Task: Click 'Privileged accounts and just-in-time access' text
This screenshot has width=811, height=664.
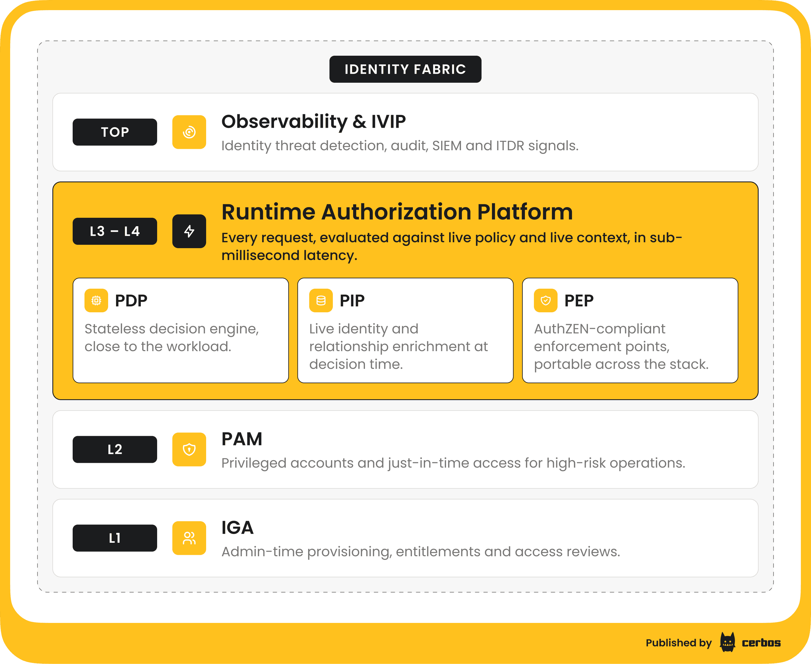Action: 453,463
